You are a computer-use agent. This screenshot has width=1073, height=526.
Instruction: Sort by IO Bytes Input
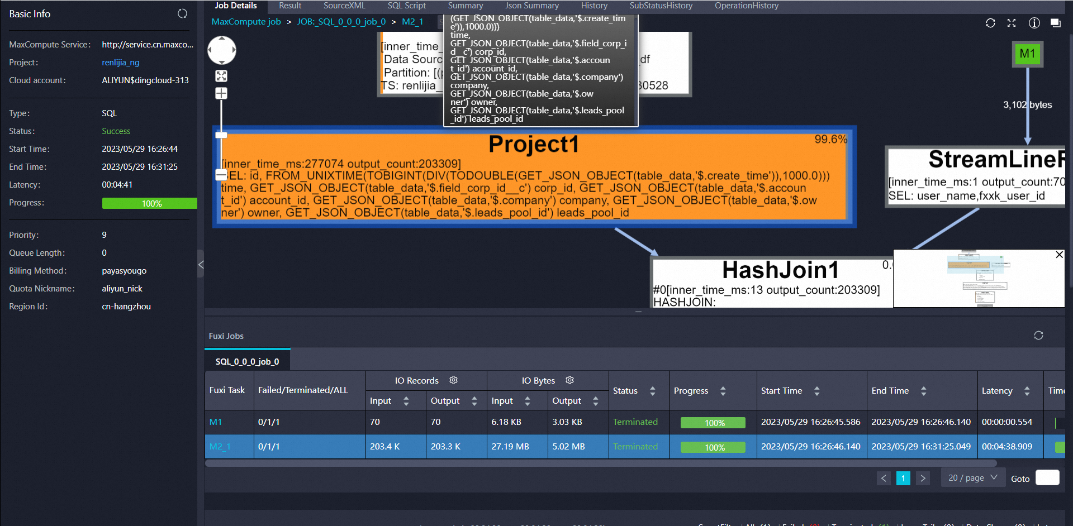tap(528, 401)
